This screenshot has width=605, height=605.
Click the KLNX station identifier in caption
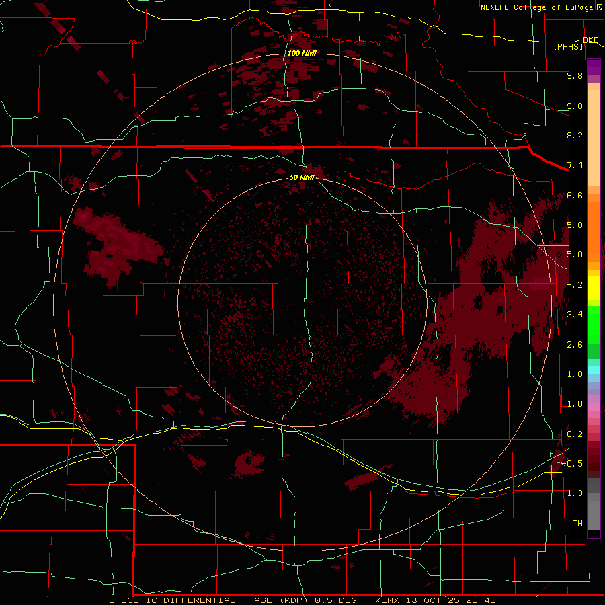[388, 600]
